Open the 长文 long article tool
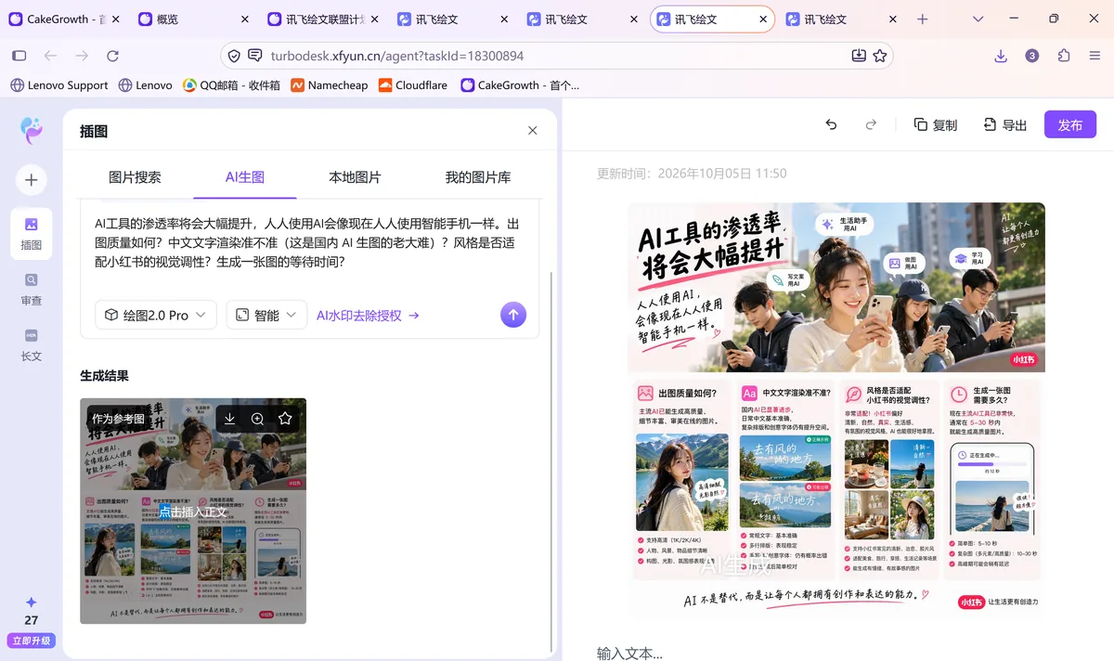The image size is (1114, 661). coord(32,344)
